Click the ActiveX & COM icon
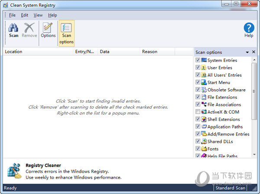Viewport: 260px width, 194px height. [204, 112]
